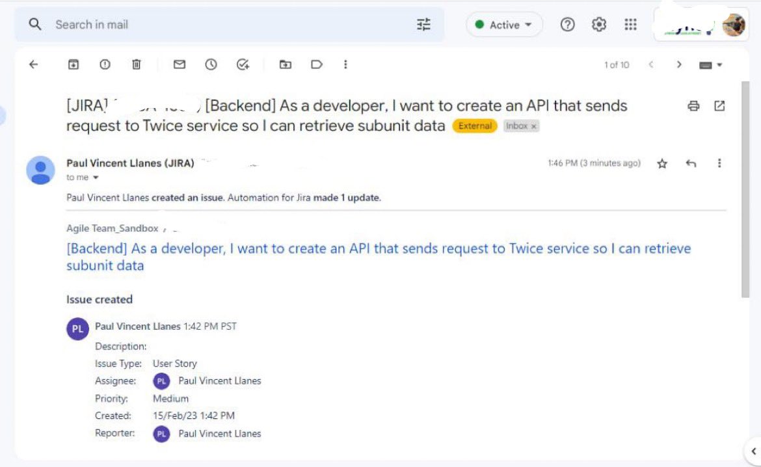The width and height of the screenshot is (761, 467).
Task: Open the email in new window
Action: point(719,106)
